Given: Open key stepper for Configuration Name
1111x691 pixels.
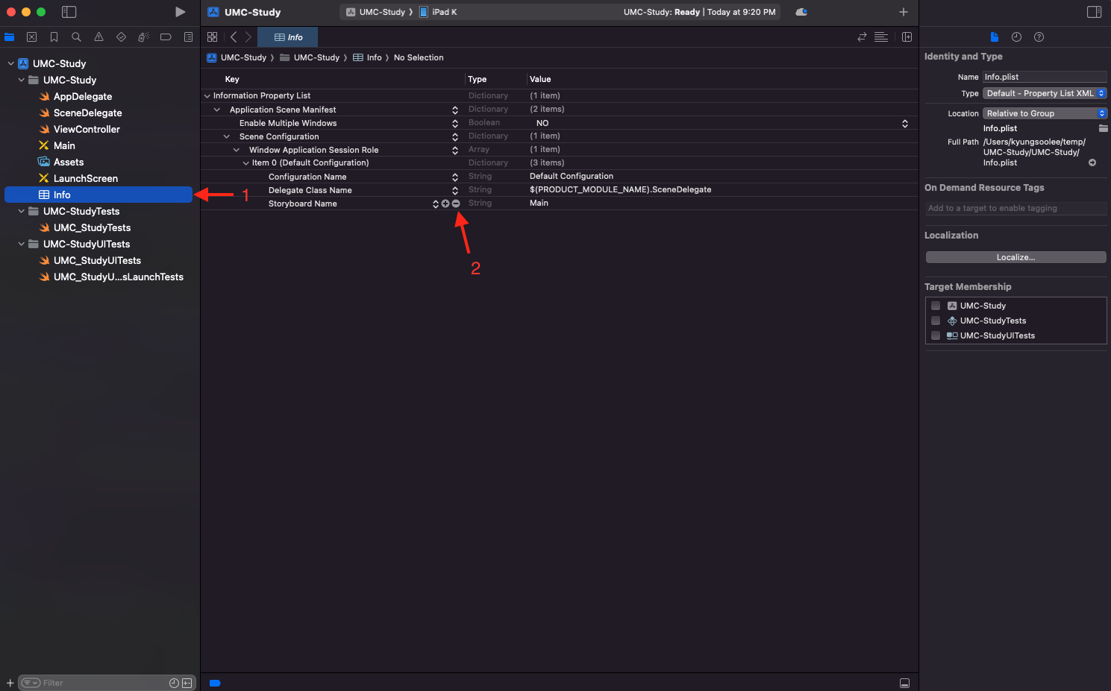Looking at the screenshot, I should point(455,177).
